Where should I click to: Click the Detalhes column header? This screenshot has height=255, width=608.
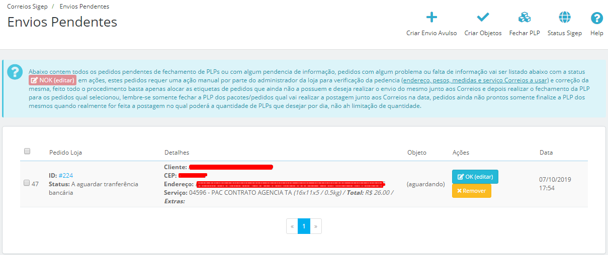177,153
